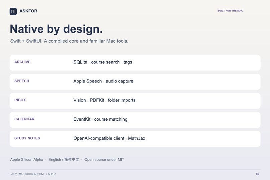Click the ASKFOR logo icon

(x=13, y=11)
